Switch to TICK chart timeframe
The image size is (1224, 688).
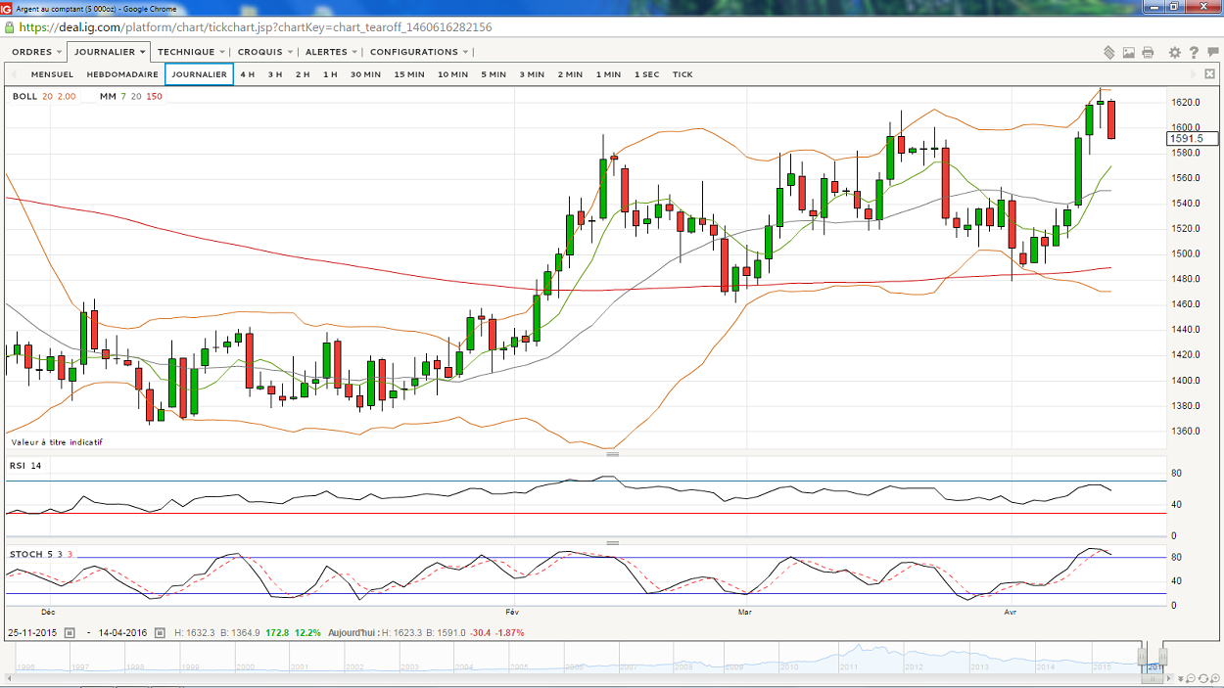point(683,74)
